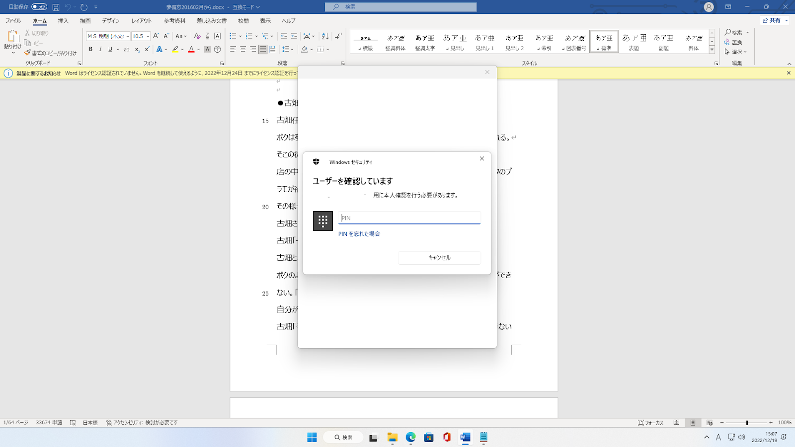Apply superscript formatting
Screen dimensions: 795x447
click(147, 49)
